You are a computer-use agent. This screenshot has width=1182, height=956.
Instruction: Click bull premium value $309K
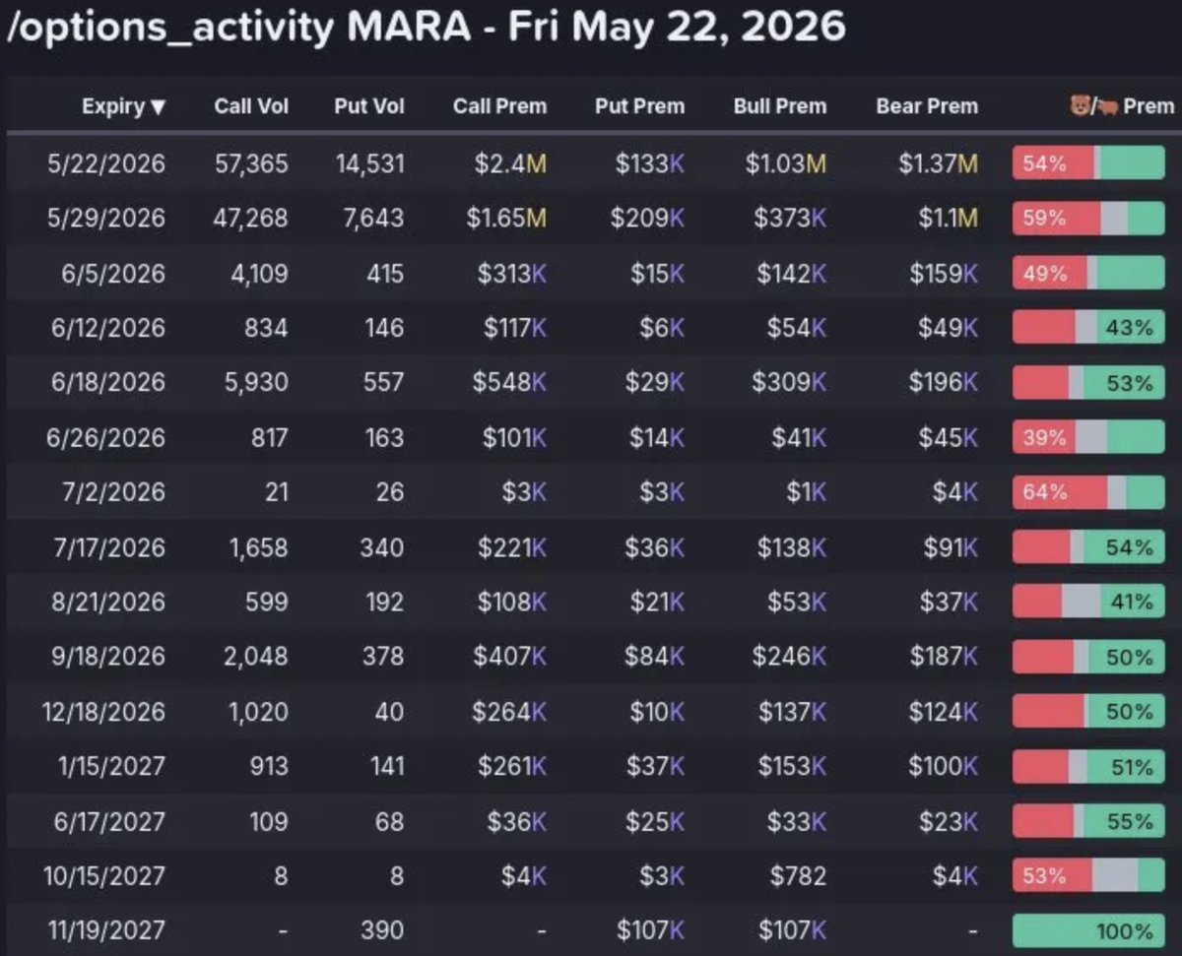(x=789, y=382)
